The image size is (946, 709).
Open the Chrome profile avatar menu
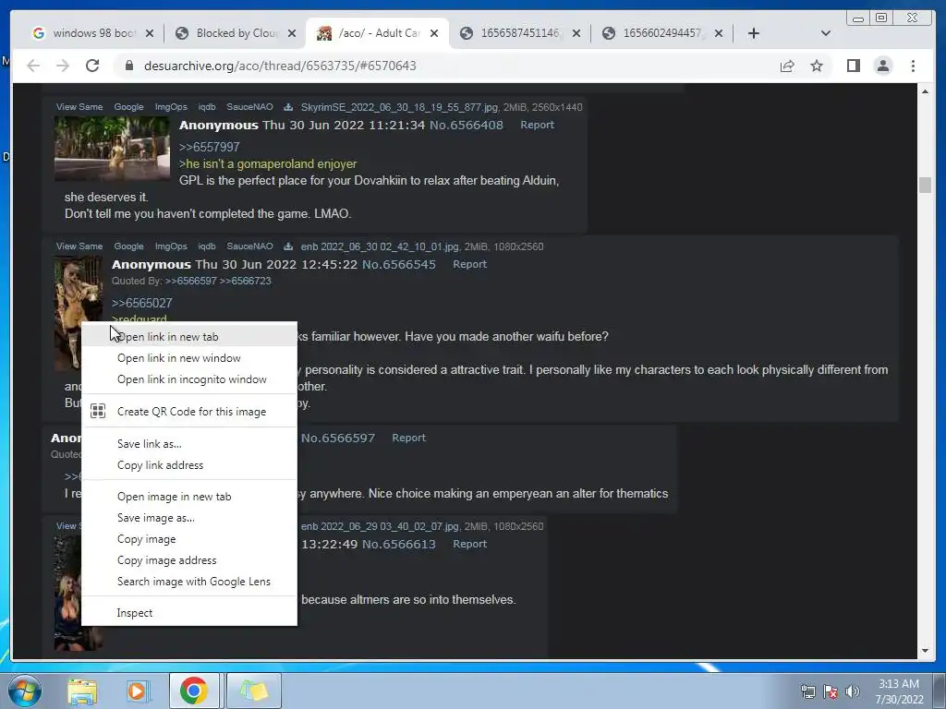click(x=882, y=66)
